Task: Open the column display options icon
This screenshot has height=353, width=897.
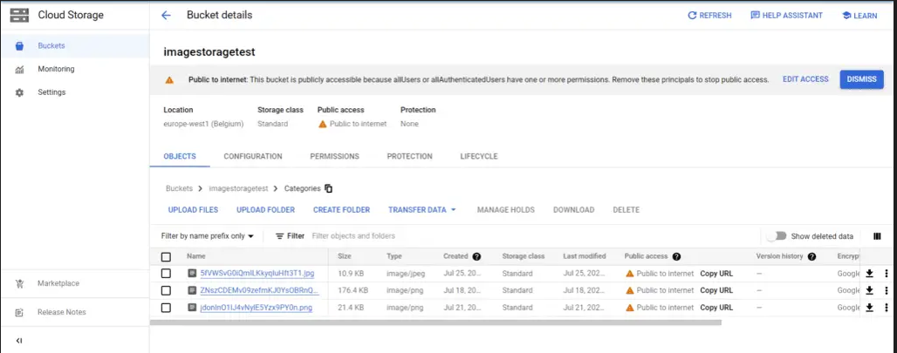Action: point(876,236)
